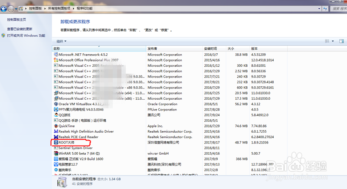Sort by 版本 column header
Screen dimensions: 347x189
coord(268,49)
